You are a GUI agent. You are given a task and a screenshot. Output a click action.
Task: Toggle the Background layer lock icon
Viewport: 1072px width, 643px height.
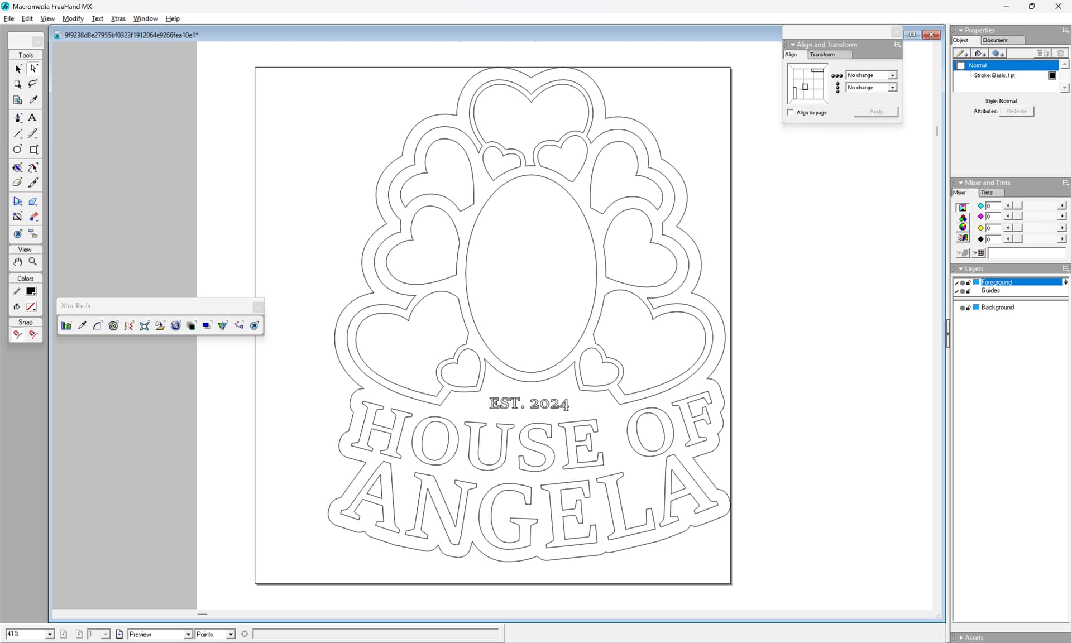(x=968, y=308)
